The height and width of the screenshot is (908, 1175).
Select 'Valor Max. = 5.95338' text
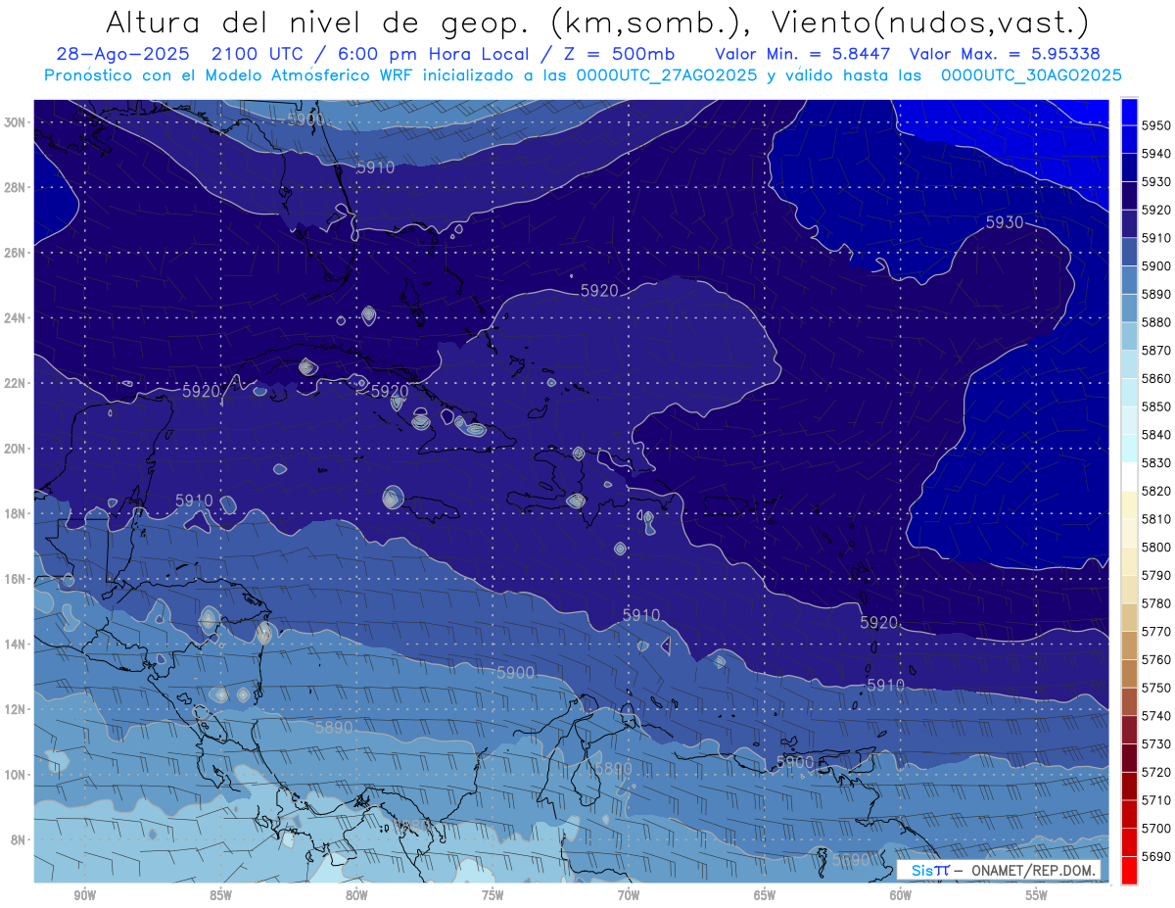(1004, 54)
